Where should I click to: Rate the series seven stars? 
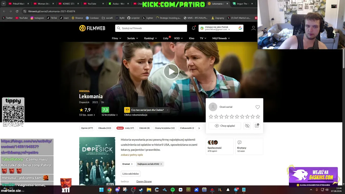(242, 117)
